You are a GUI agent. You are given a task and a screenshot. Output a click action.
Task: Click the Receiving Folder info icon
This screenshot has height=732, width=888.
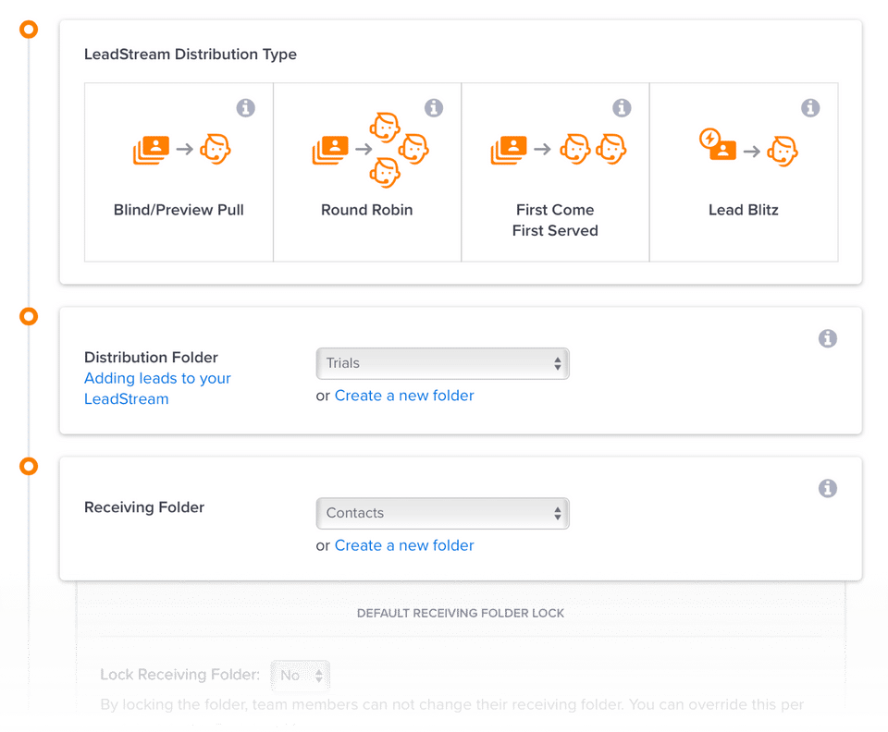coord(828,488)
